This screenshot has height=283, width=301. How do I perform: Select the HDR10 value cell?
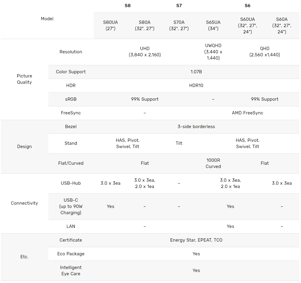click(x=196, y=85)
